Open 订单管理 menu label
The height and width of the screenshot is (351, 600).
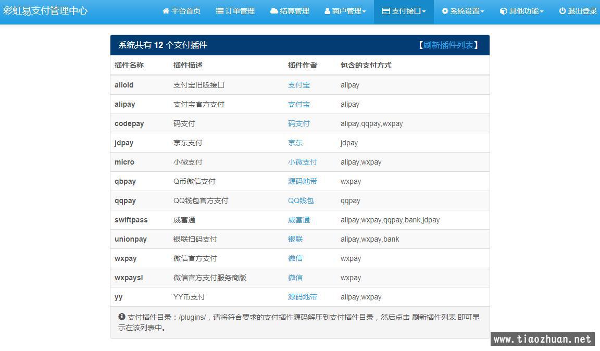(240, 11)
